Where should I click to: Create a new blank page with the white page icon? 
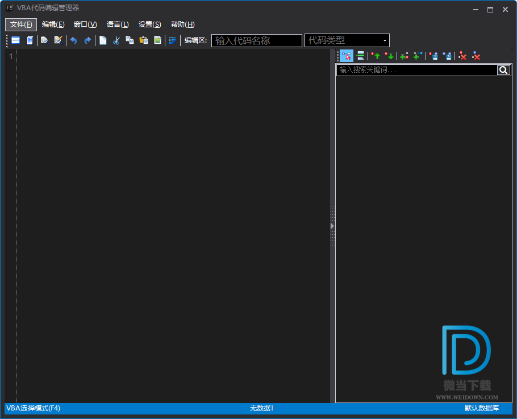pos(103,40)
